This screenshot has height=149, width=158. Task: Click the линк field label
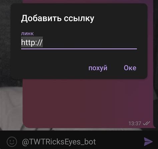(27, 33)
